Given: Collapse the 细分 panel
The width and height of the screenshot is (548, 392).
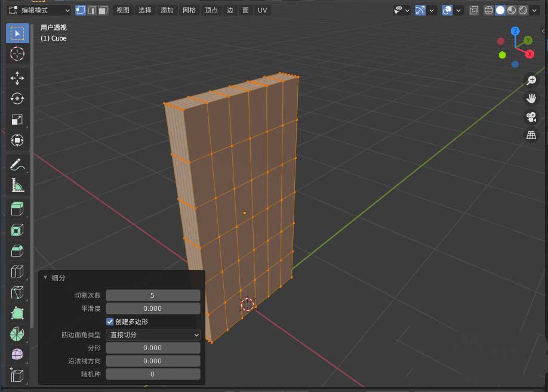Looking at the screenshot, I should pos(45,278).
